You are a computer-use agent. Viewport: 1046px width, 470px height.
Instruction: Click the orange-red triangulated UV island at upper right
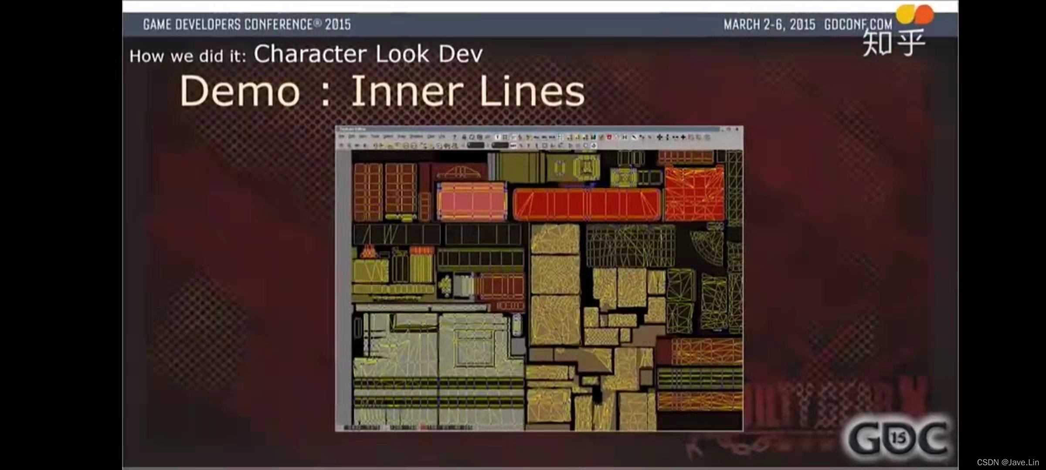(x=694, y=195)
